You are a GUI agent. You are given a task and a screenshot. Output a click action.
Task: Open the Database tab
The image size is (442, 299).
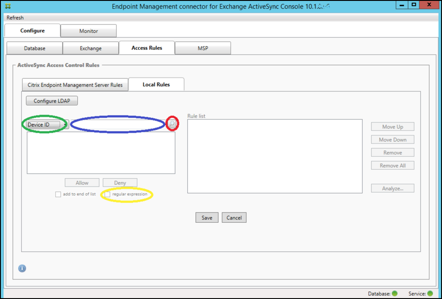coord(35,48)
